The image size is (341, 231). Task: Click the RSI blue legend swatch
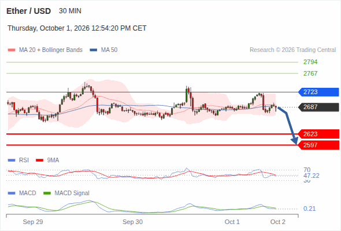(x=12, y=161)
